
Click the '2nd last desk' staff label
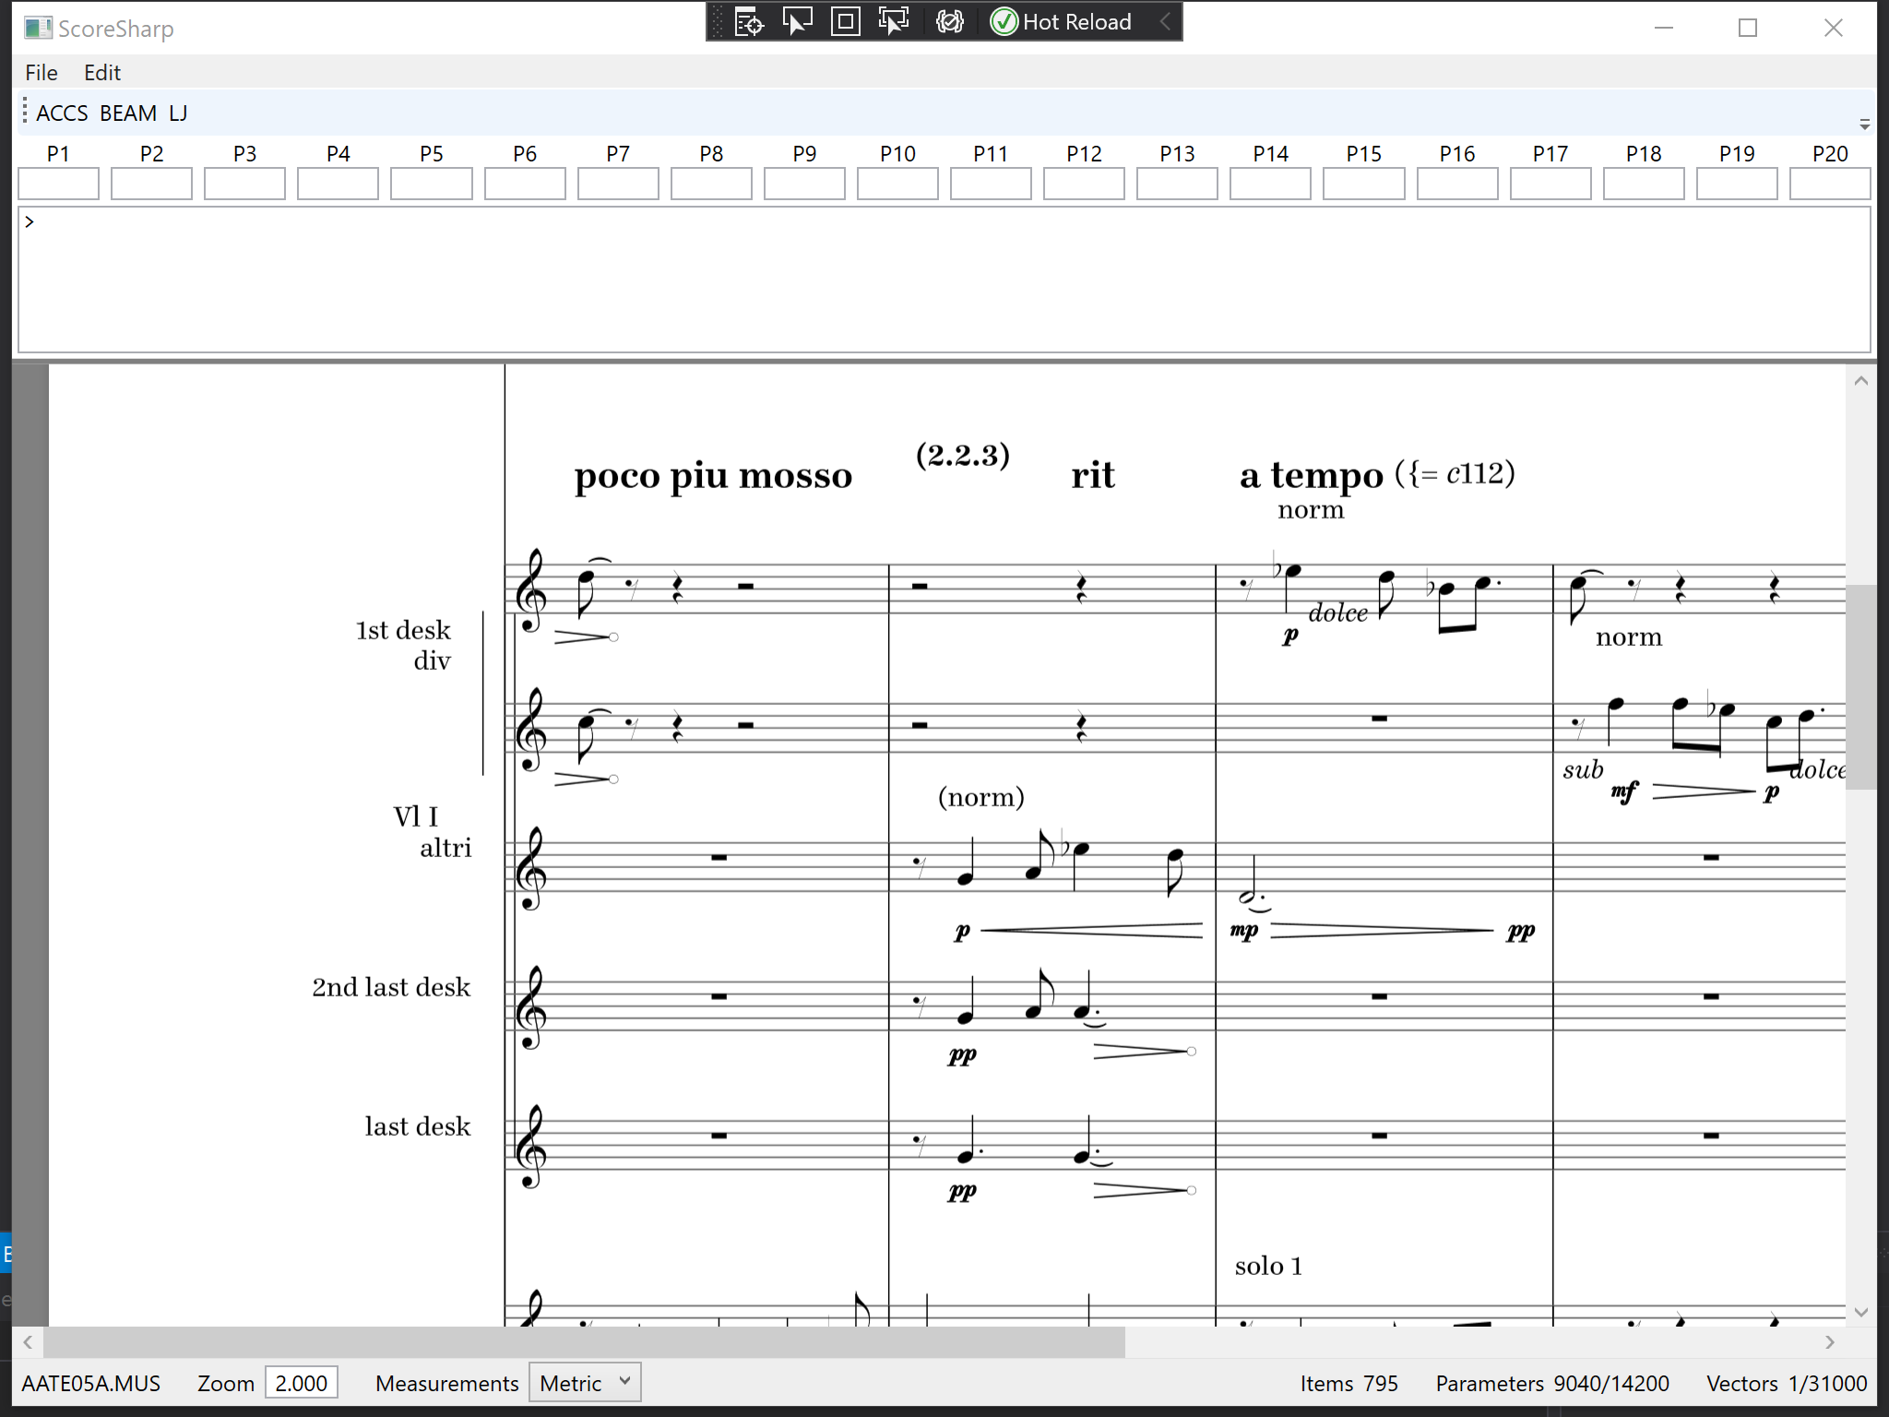point(391,987)
